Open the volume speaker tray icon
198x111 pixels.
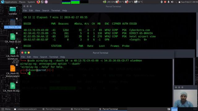pos(172,2)
